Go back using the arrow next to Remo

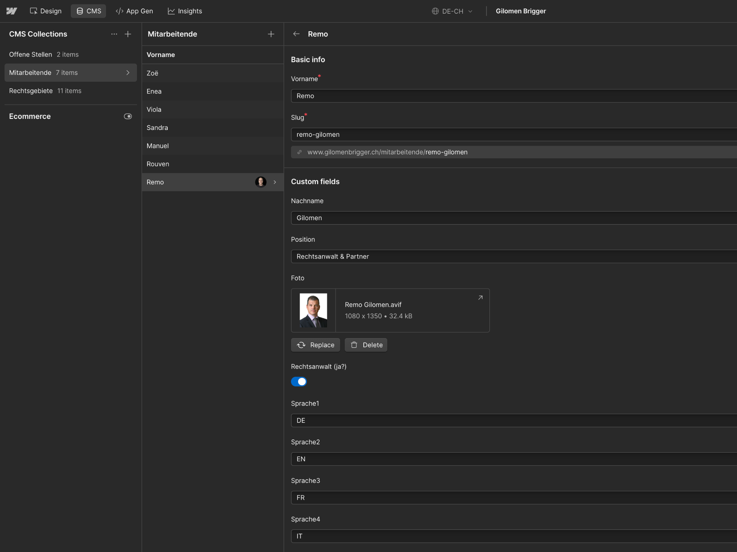pos(296,34)
